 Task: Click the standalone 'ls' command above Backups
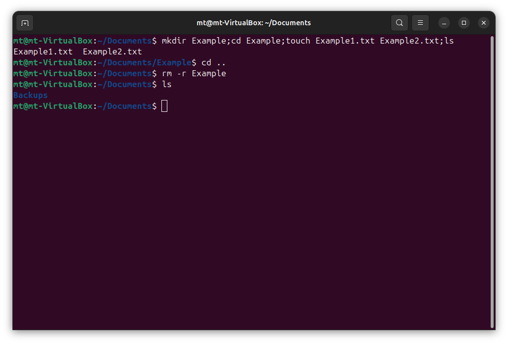click(167, 84)
